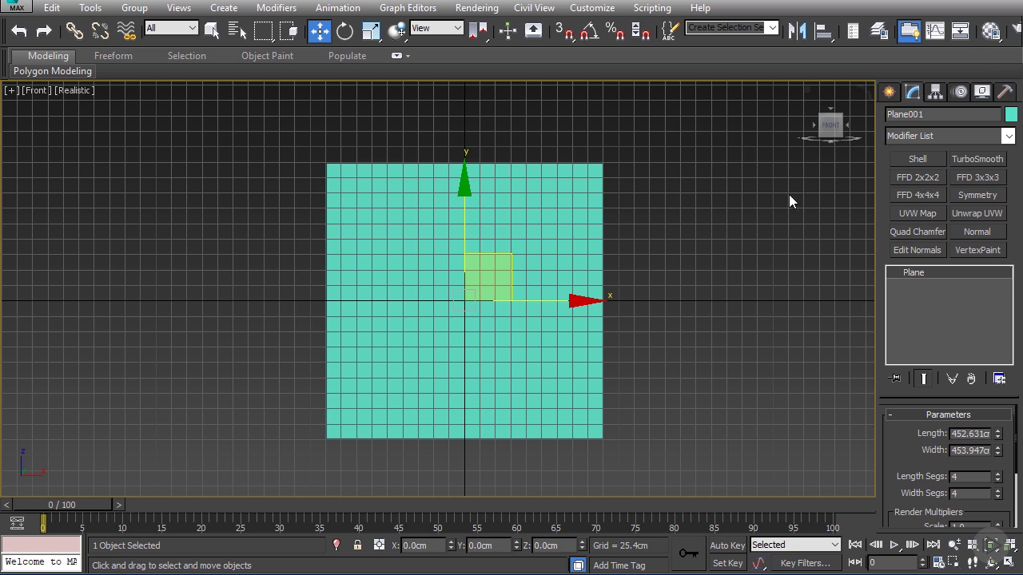Click the Redo arrow icon
Image resolution: width=1023 pixels, height=575 pixels.
[45, 31]
